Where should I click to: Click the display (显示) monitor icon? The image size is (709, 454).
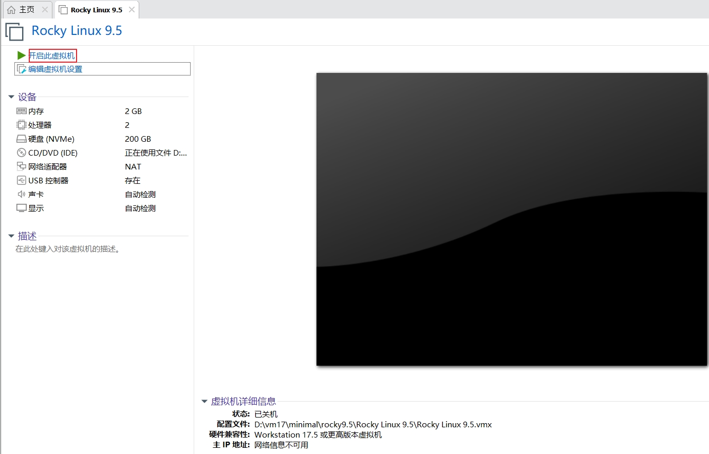22,208
